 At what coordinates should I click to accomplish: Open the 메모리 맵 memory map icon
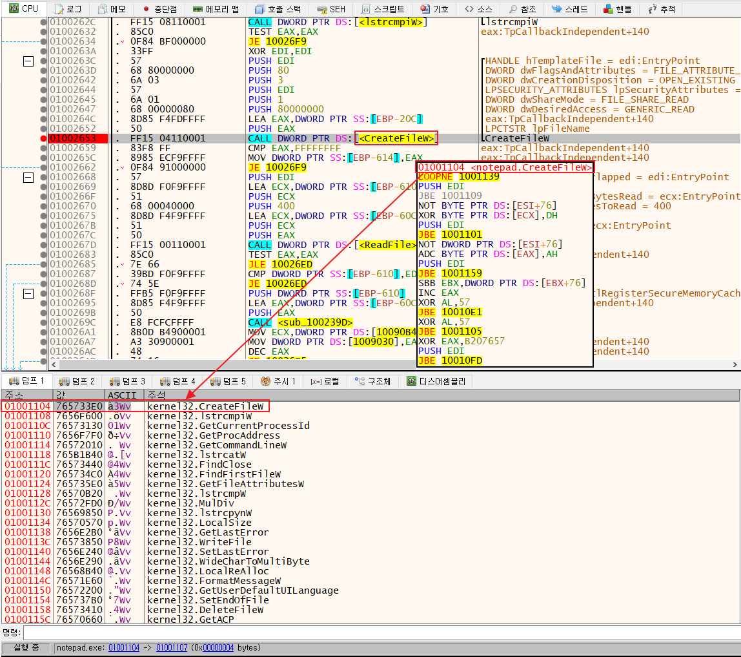click(x=198, y=9)
